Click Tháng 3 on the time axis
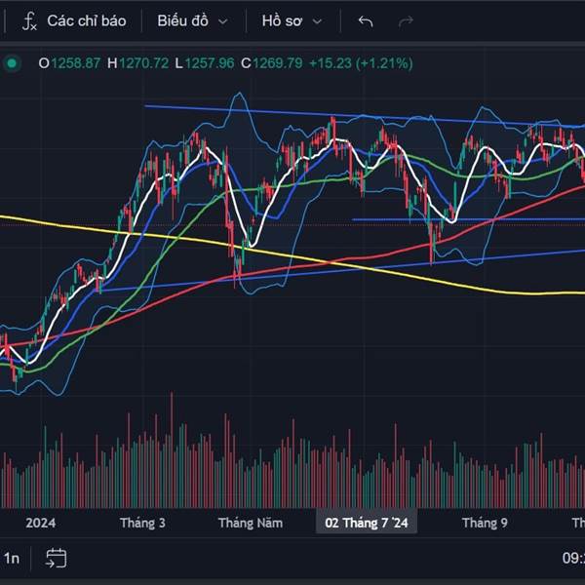 tap(142, 524)
